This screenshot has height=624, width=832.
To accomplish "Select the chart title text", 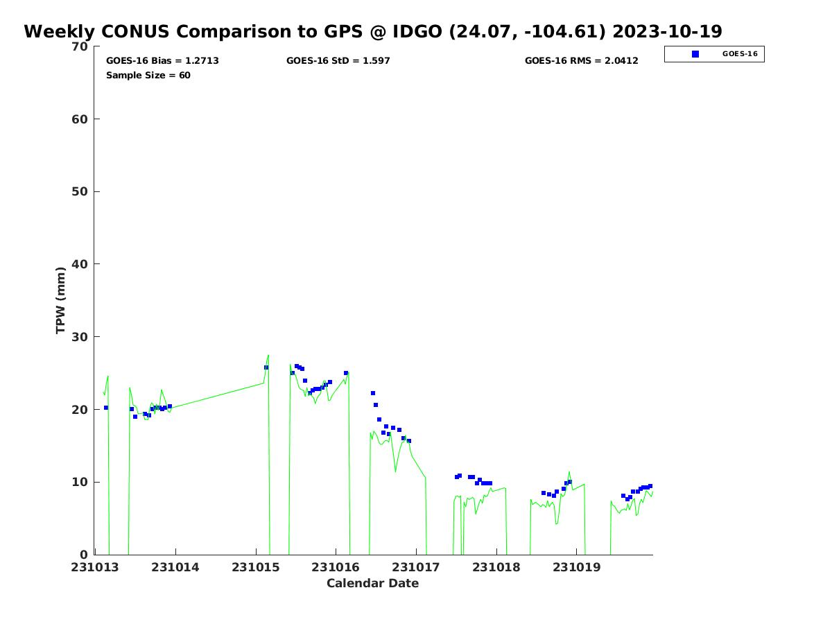I will (373, 32).
